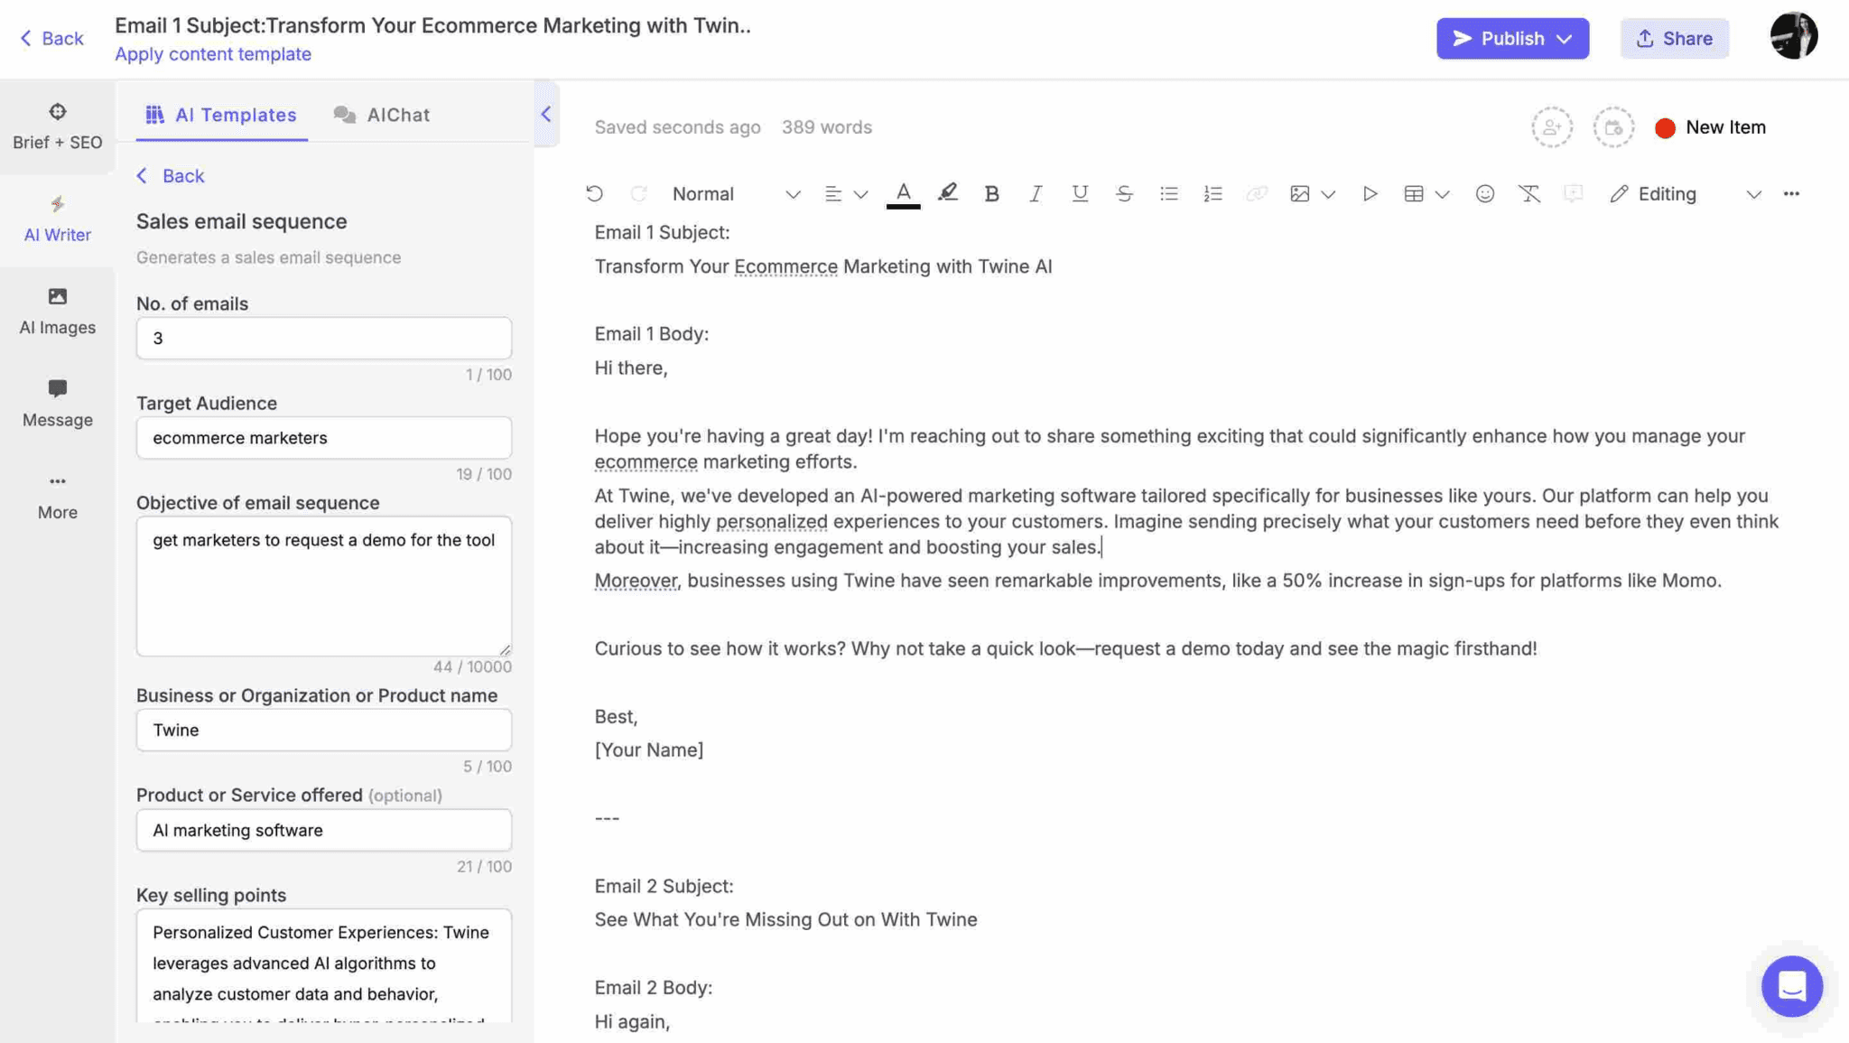Screen dimensions: 1849x1043
Task: Insert an emoji from the toolbar
Action: coord(1483,193)
